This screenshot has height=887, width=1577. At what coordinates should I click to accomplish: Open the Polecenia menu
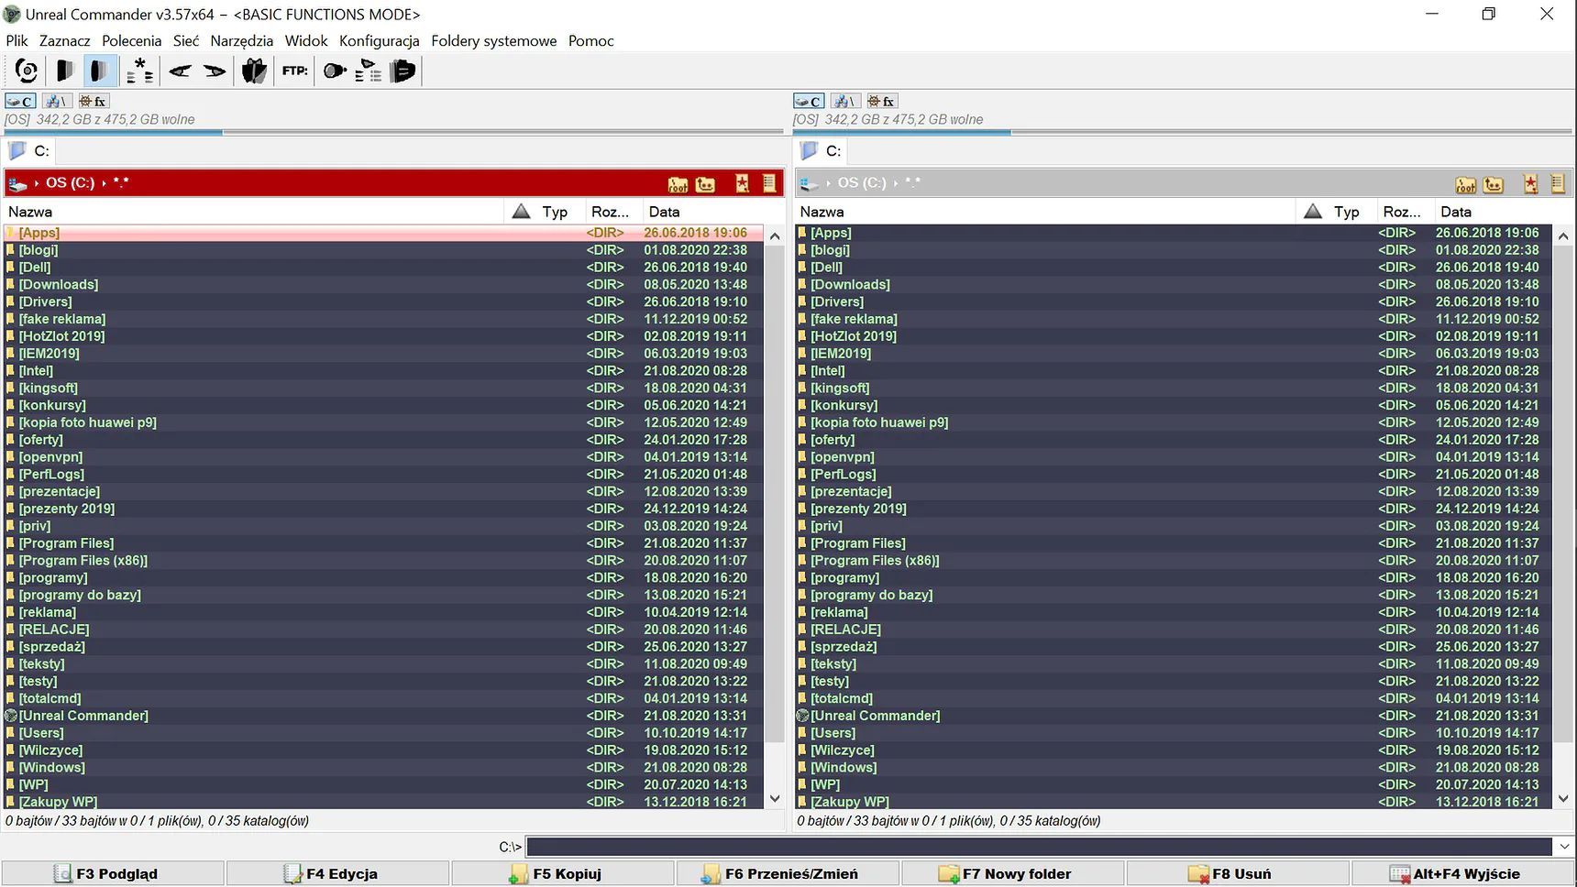[131, 40]
